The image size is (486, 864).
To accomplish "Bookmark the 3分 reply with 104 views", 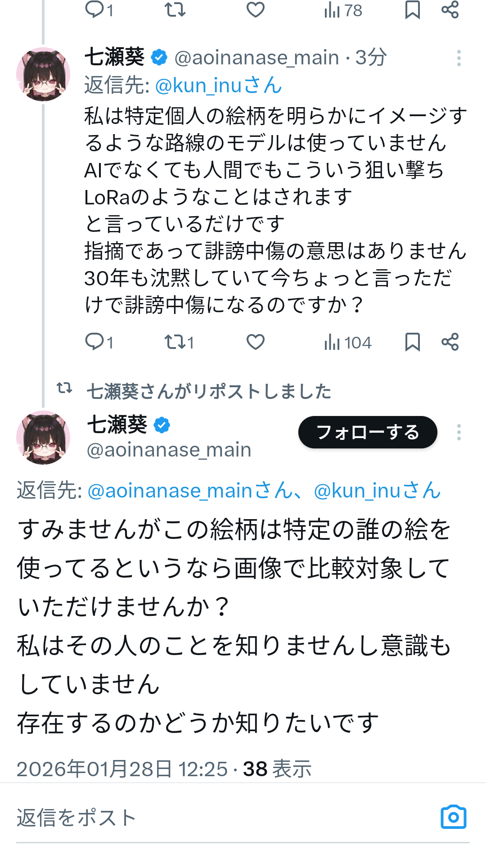I will click(412, 342).
